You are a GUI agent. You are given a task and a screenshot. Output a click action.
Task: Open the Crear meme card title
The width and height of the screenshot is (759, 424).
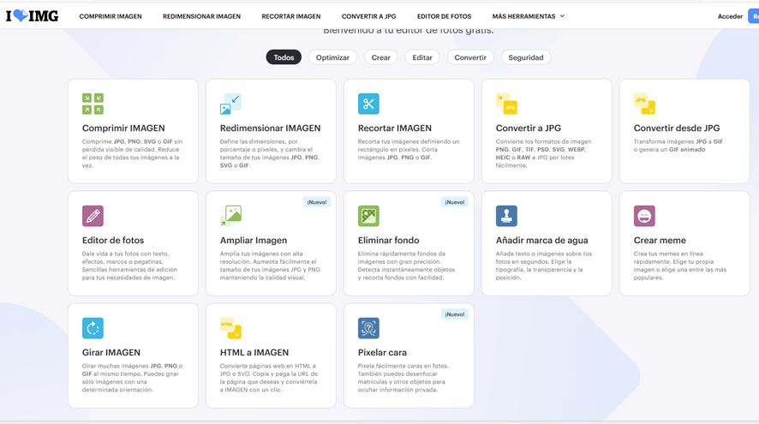point(660,240)
